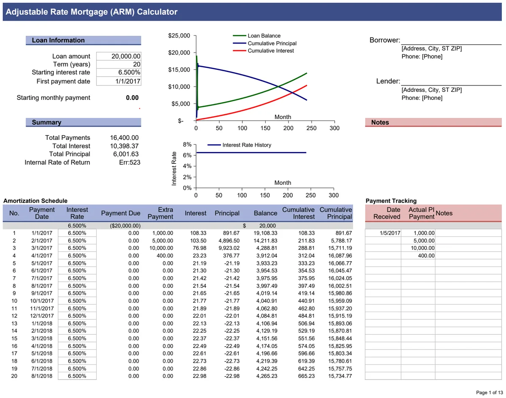Click the Loan Balance legend entry

(256, 36)
